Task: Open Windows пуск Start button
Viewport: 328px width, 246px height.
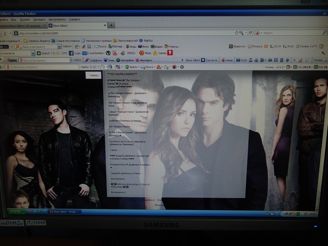Action: 16,211
